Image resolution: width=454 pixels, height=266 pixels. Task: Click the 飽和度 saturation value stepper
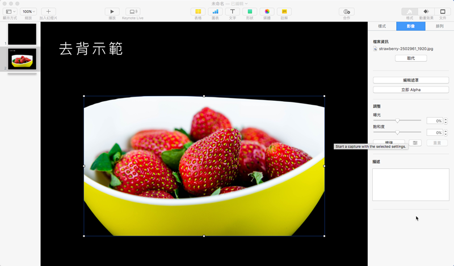(x=445, y=132)
